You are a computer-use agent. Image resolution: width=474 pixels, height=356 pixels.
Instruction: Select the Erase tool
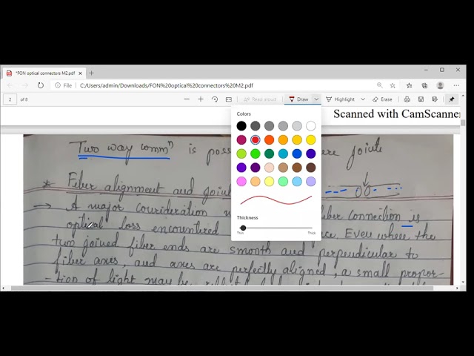(382, 99)
